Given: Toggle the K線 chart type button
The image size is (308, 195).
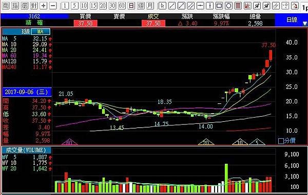Looking at the screenshot, I should 26,32.
